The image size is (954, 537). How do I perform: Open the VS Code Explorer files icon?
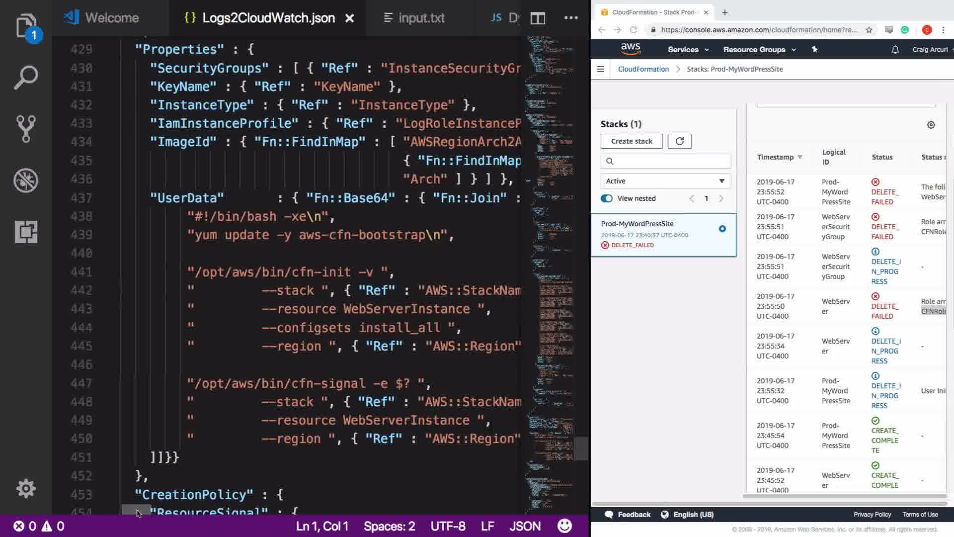pos(26,26)
